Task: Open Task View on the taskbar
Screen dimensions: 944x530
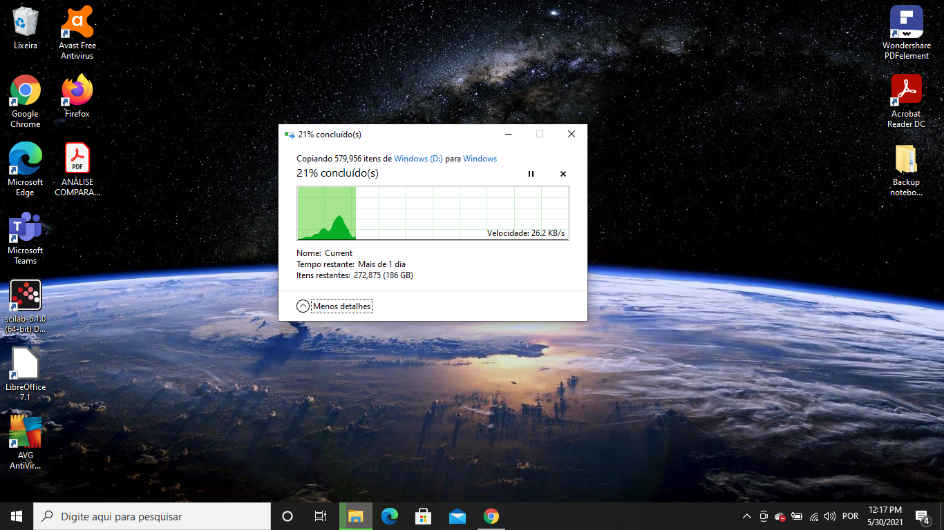Action: tap(321, 516)
